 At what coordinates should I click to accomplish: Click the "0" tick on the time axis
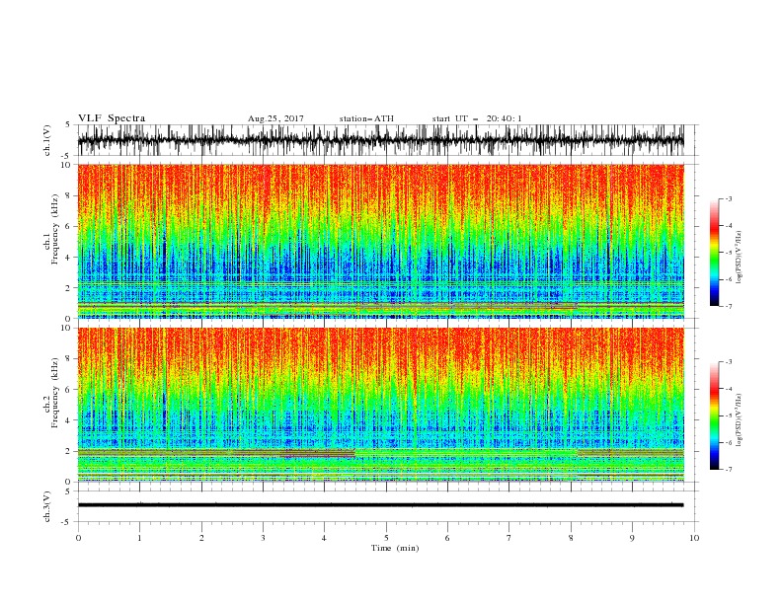point(78,538)
